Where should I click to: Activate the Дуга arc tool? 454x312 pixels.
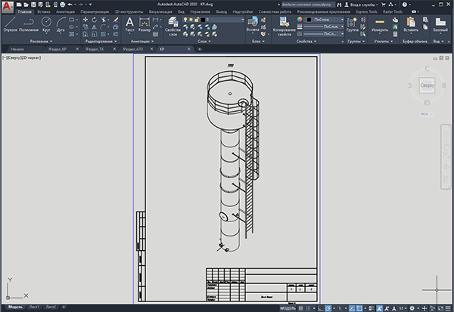[x=61, y=24]
